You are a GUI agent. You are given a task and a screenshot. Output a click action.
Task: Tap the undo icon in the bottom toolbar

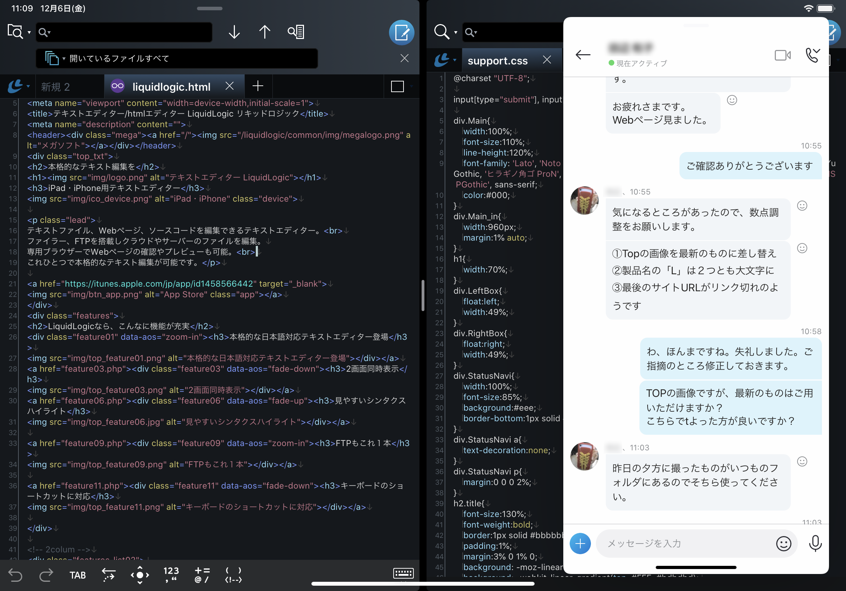pos(16,575)
